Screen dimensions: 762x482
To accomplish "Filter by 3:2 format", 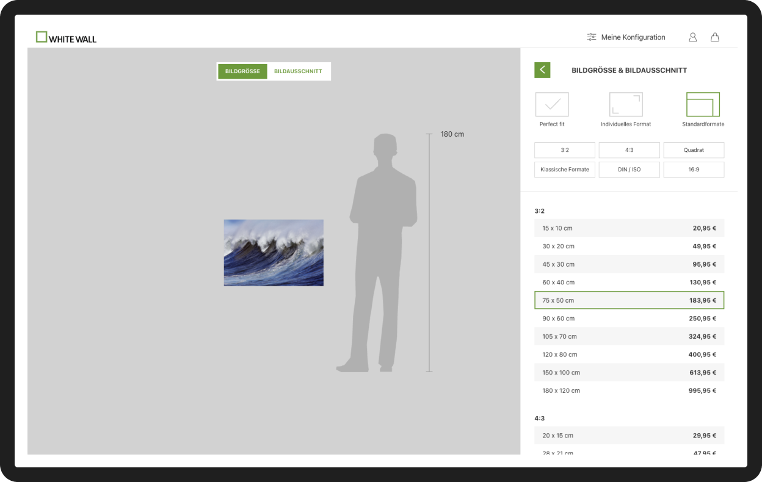I will (x=565, y=150).
